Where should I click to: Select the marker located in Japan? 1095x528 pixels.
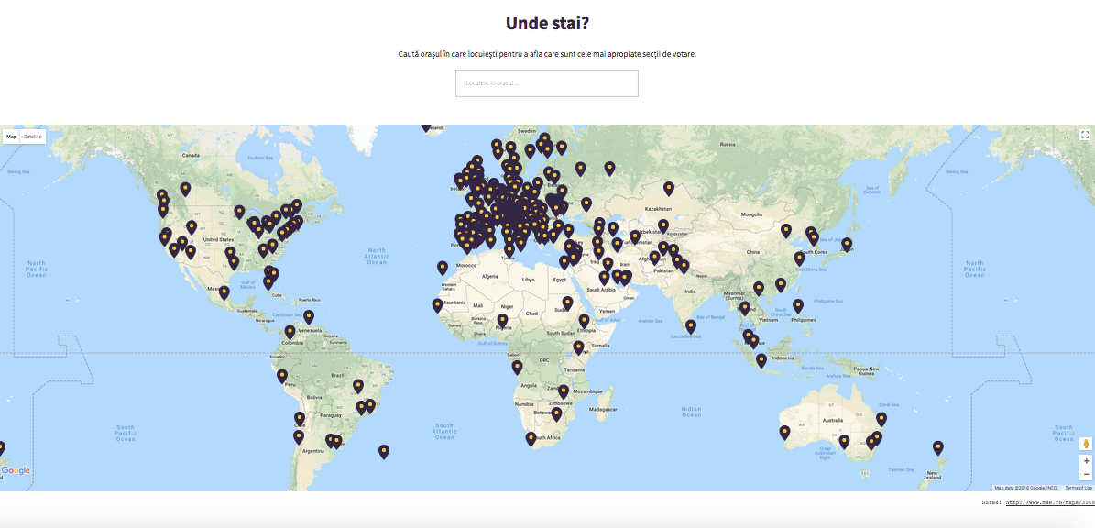pyautogui.click(x=847, y=245)
